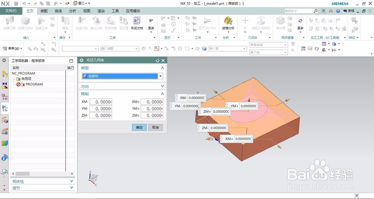Open the 显示 group options arrow
The width and height of the screenshot is (374, 199).
tap(178, 38)
